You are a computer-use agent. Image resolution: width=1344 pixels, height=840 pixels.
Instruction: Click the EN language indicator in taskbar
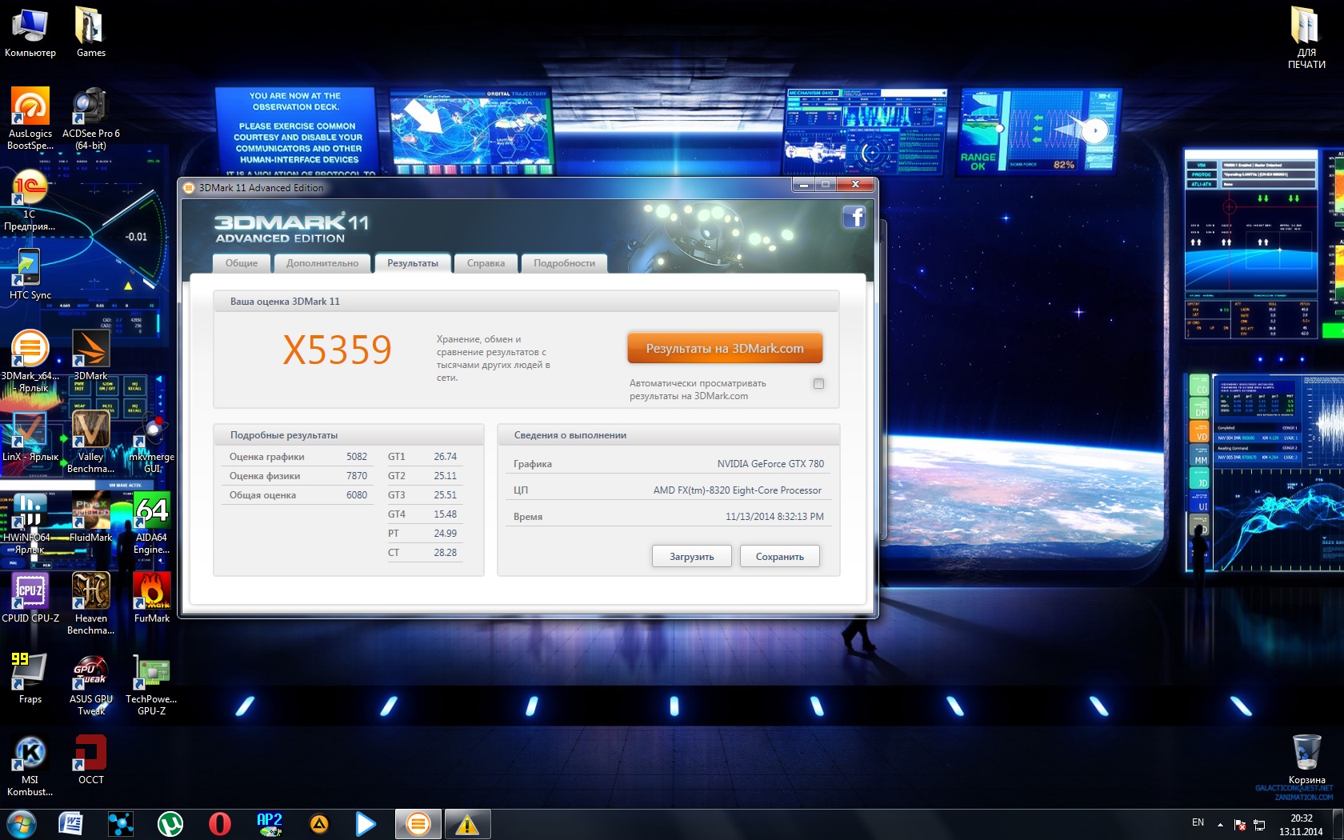coord(1198,822)
